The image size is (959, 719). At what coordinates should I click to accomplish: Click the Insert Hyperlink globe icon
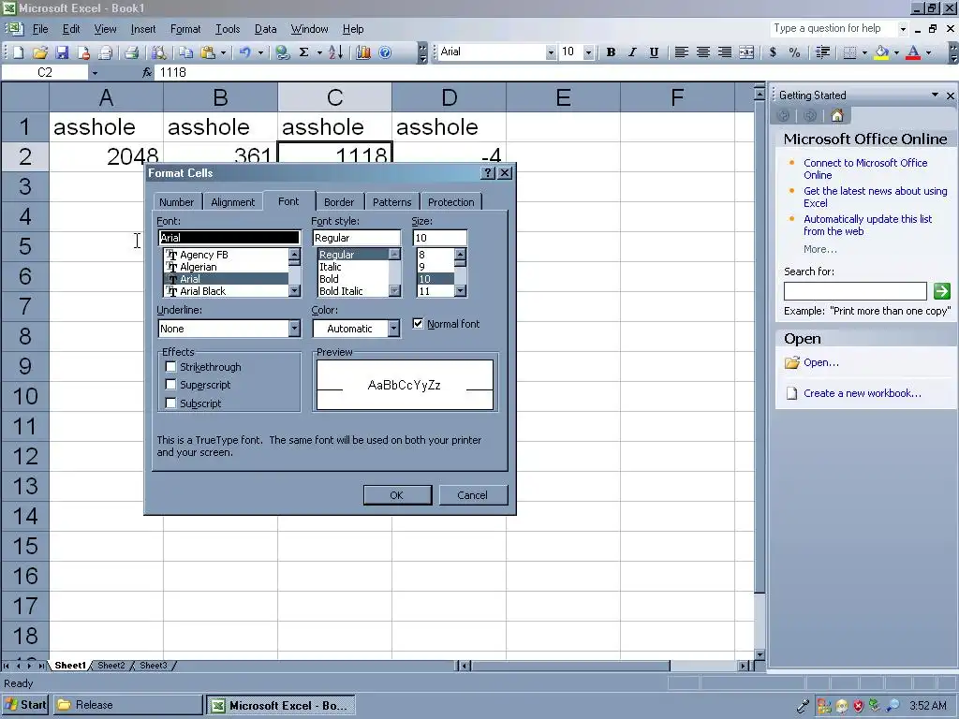[x=282, y=52]
